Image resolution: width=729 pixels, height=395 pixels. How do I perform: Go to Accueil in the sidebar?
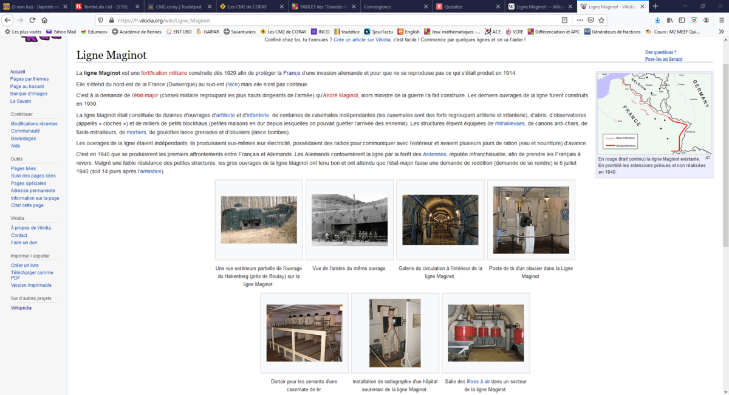tap(18, 72)
